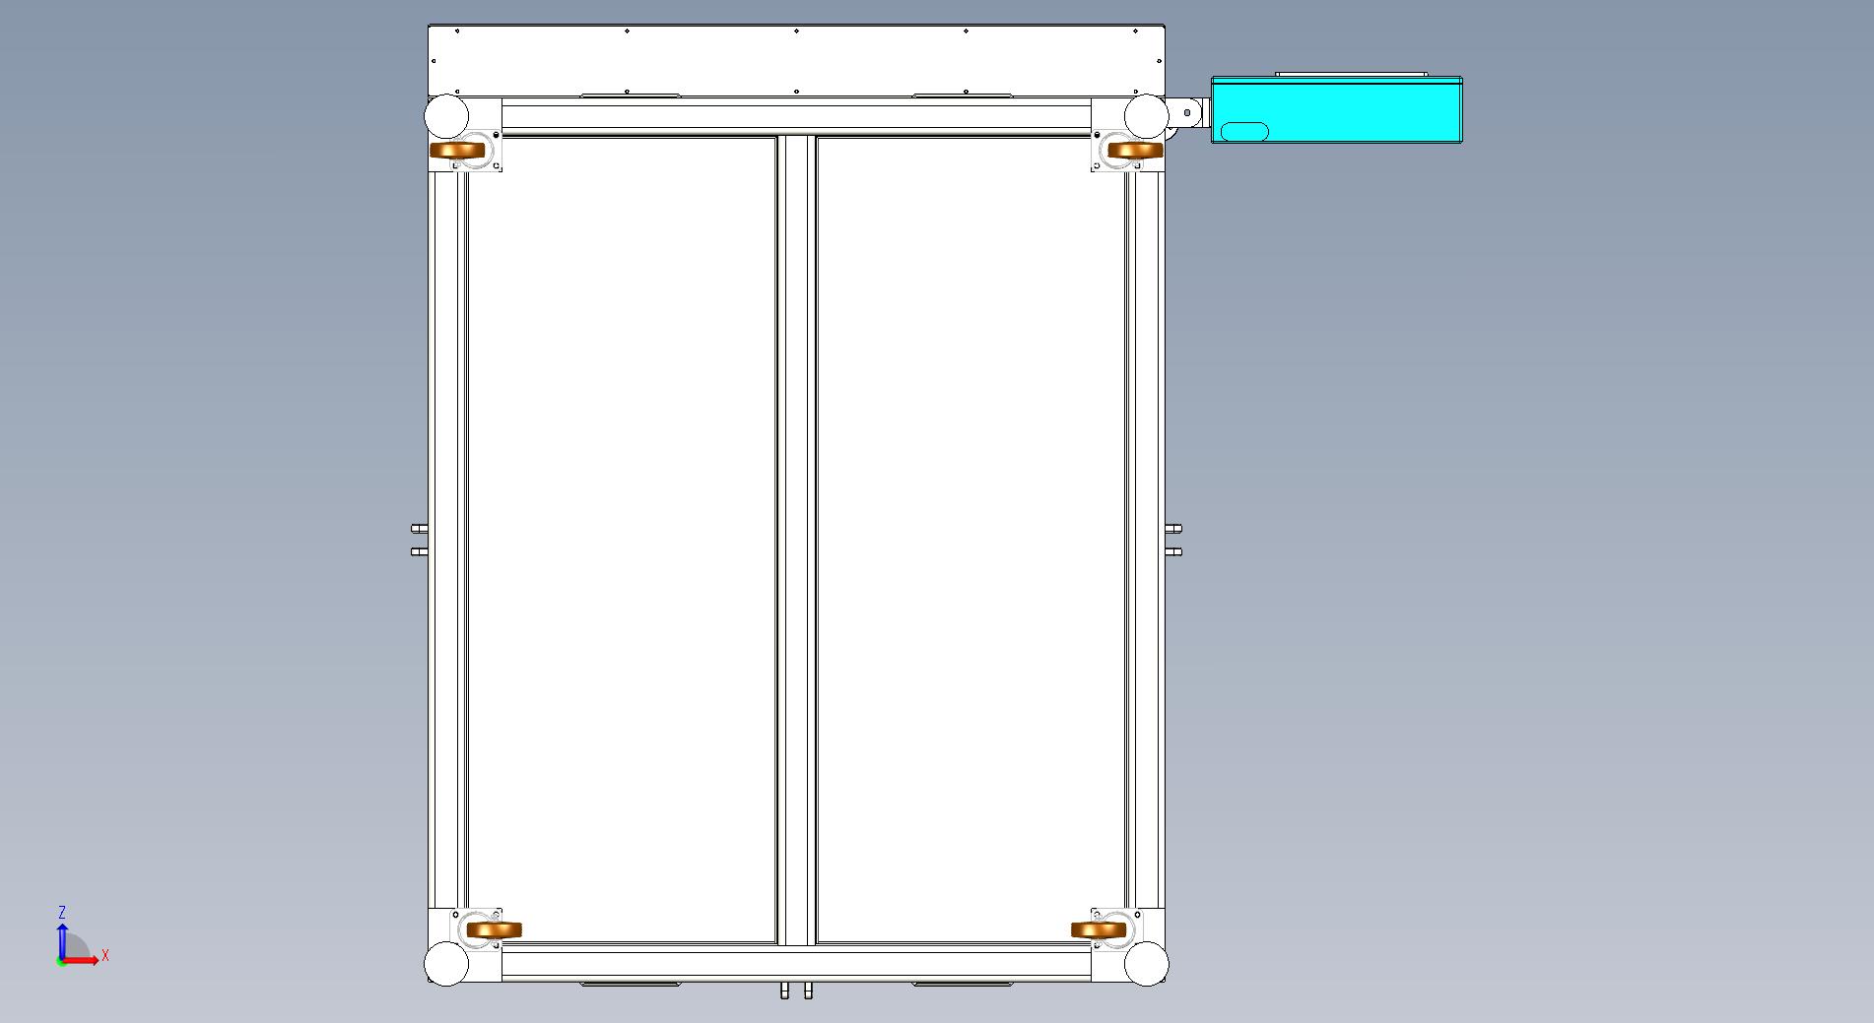Pick the bottom-left round corner post
1874x1023 pixels.
[446, 963]
